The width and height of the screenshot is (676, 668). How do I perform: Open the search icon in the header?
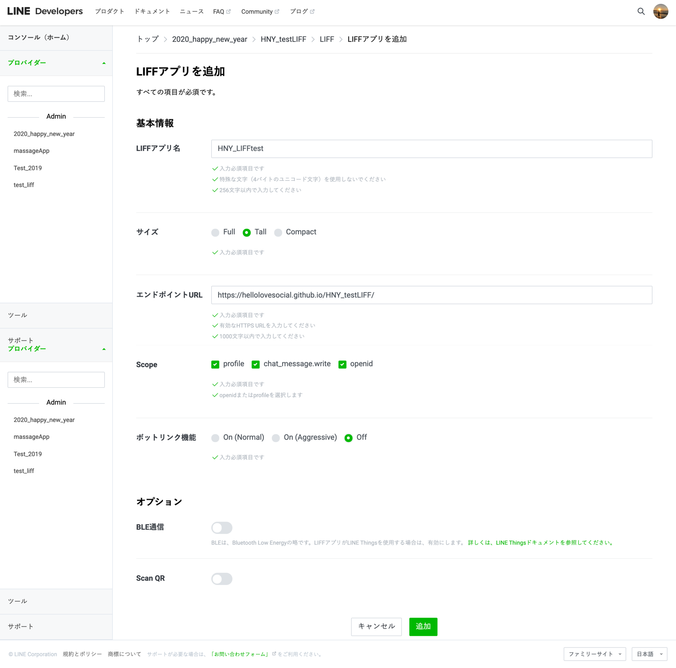[x=641, y=11]
